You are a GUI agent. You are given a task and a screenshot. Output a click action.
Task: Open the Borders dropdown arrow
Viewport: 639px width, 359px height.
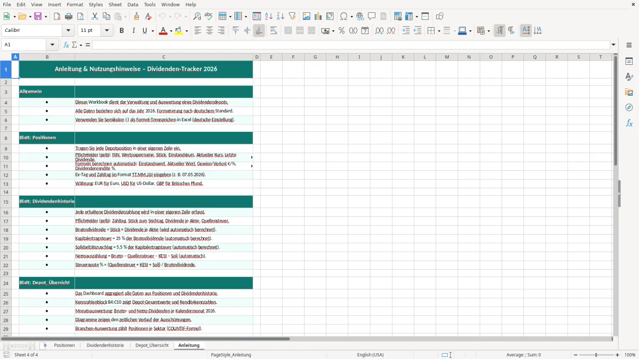pyautogui.click(x=438, y=31)
